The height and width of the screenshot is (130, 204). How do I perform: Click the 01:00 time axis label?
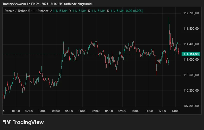pos(16,111)
